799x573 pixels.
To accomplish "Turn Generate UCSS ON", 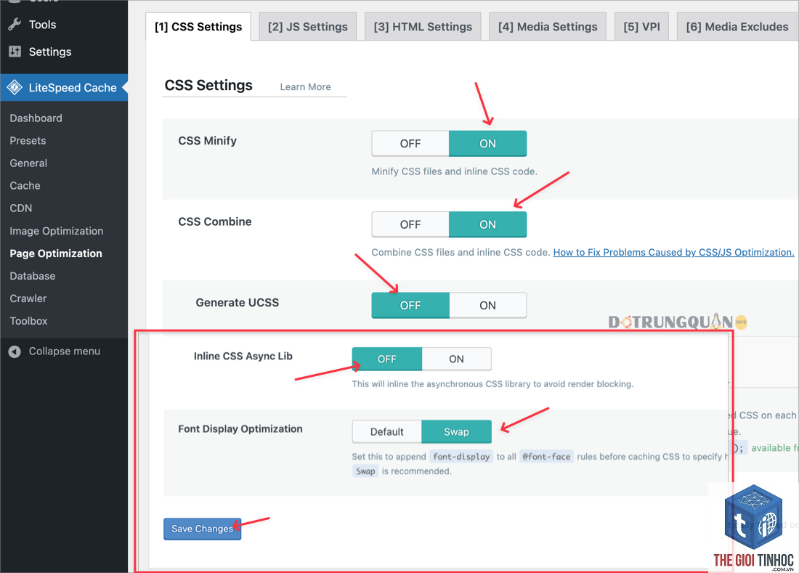I will click(x=487, y=306).
